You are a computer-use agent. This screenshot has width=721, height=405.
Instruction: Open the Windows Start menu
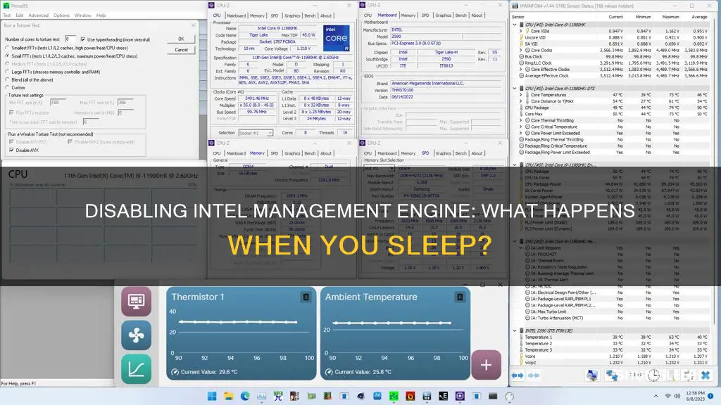[x=212, y=396]
